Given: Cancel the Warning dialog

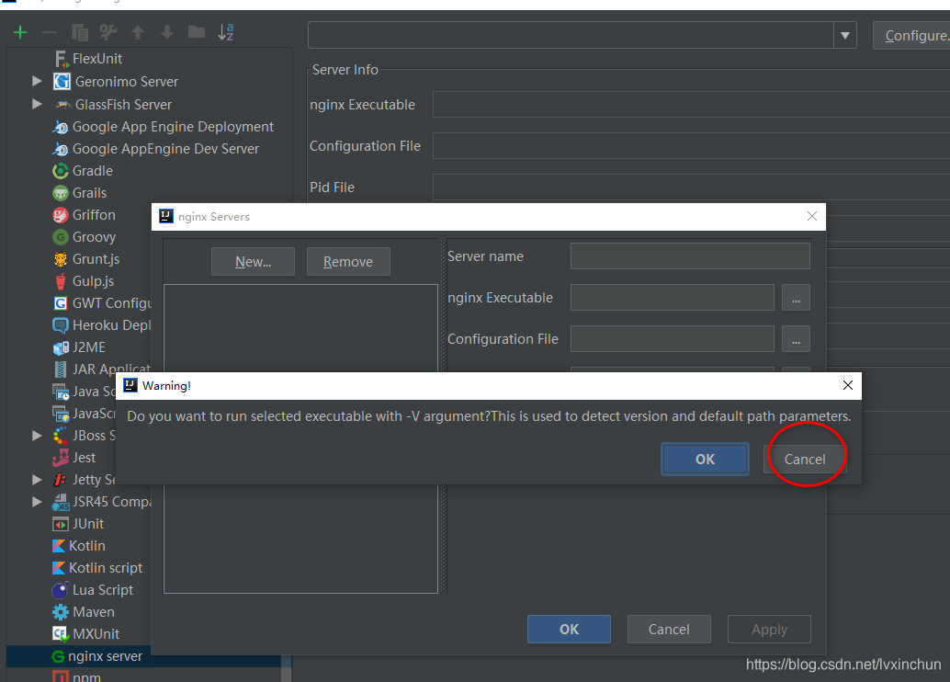Looking at the screenshot, I should tap(805, 459).
